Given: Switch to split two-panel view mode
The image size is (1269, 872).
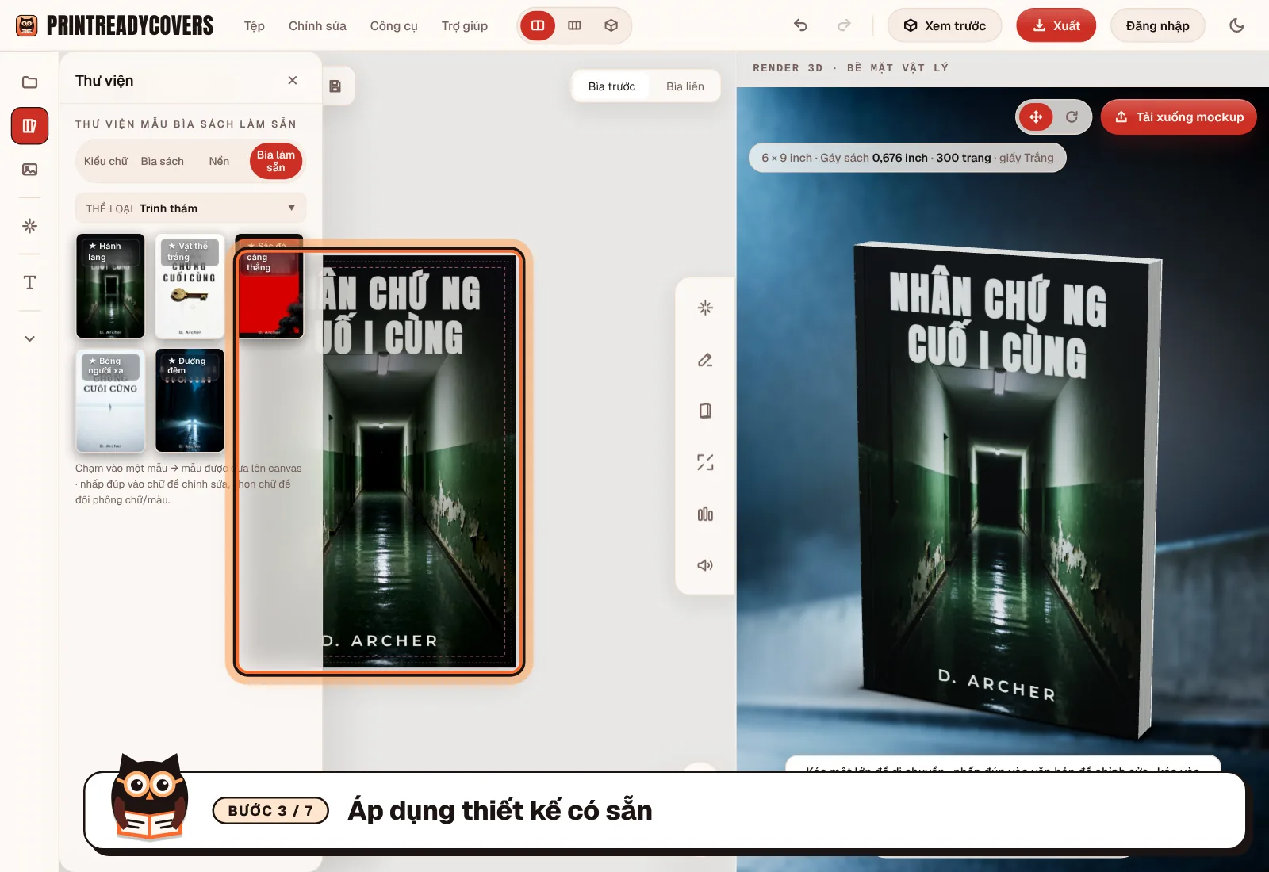Looking at the screenshot, I should pos(538,25).
